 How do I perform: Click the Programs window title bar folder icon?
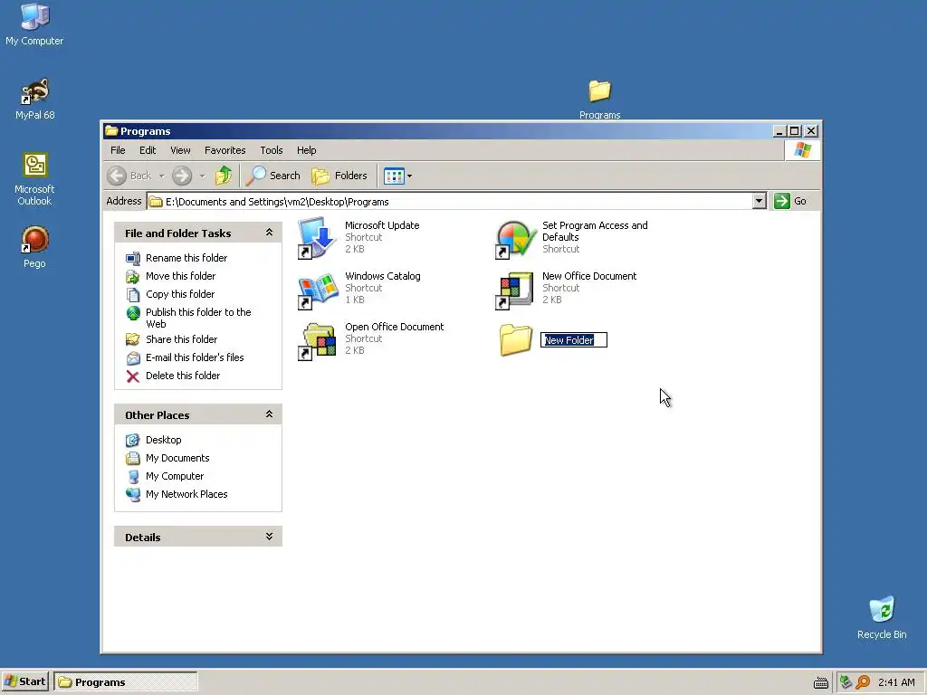point(111,130)
